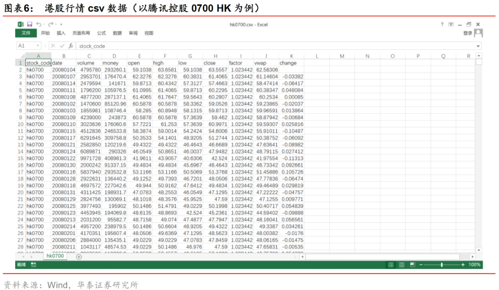Open Page Break Preview from status bar
Image resolution: width=499 pixels, height=290 pixels.
(412, 264)
